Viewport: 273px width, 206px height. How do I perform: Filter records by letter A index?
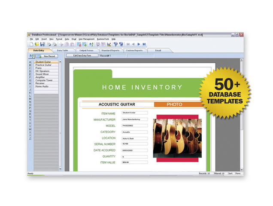[30, 62]
